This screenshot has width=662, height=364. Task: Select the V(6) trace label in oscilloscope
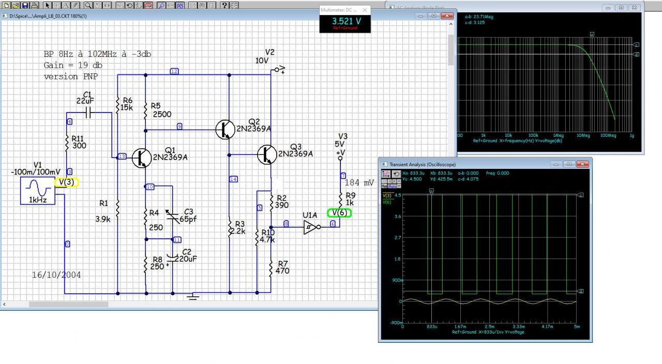pos(387,202)
